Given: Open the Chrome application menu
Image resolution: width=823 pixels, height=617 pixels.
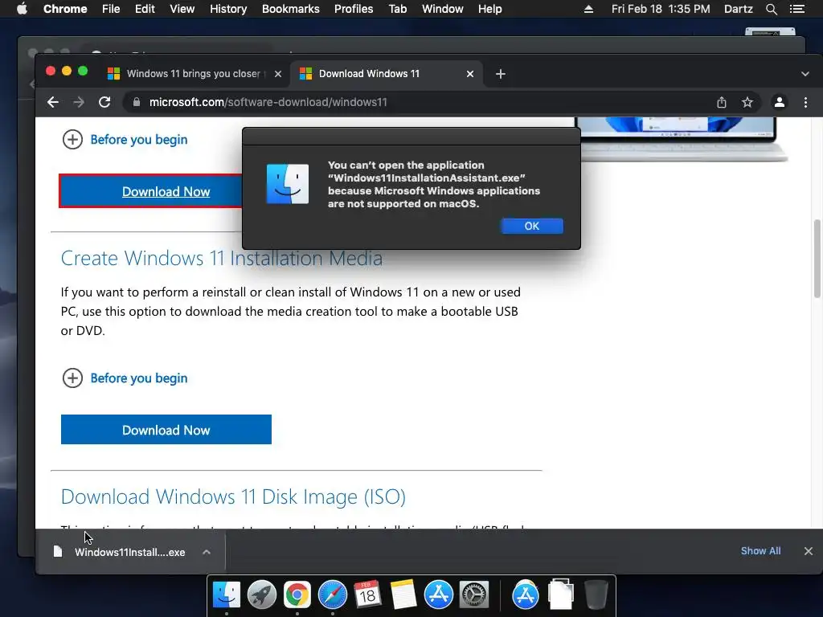Looking at the screenshot, I should [65, 9].
